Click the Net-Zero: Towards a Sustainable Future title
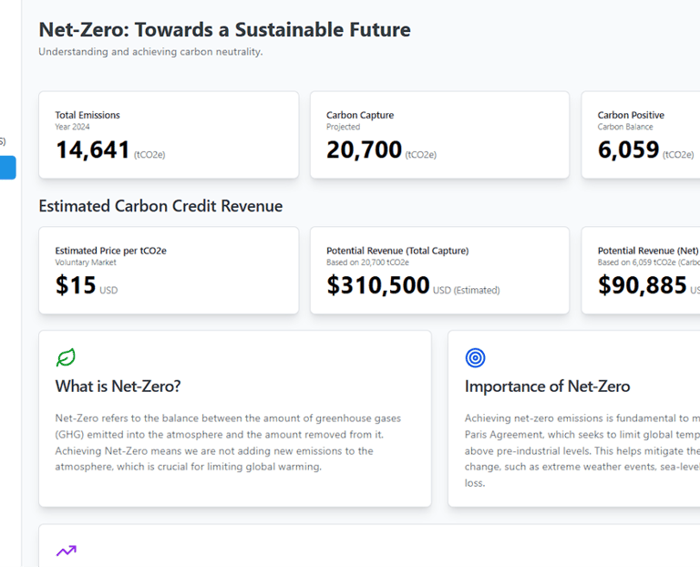Screen dimensions: 700x567 (224, 29)
